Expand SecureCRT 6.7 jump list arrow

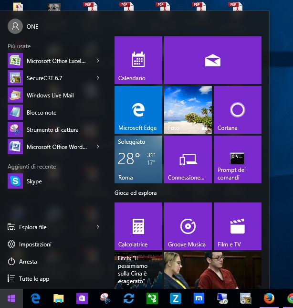pos(98,78)
